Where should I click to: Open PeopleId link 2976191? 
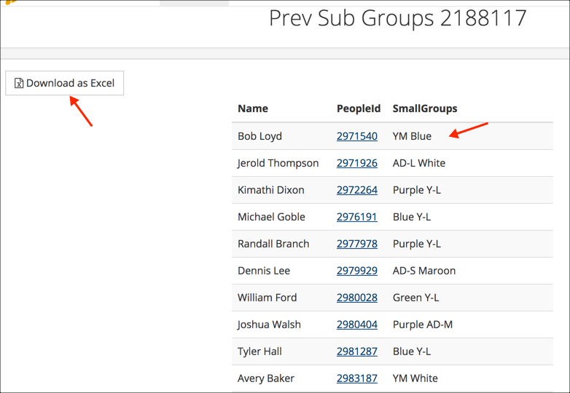(x=357, y=217)
